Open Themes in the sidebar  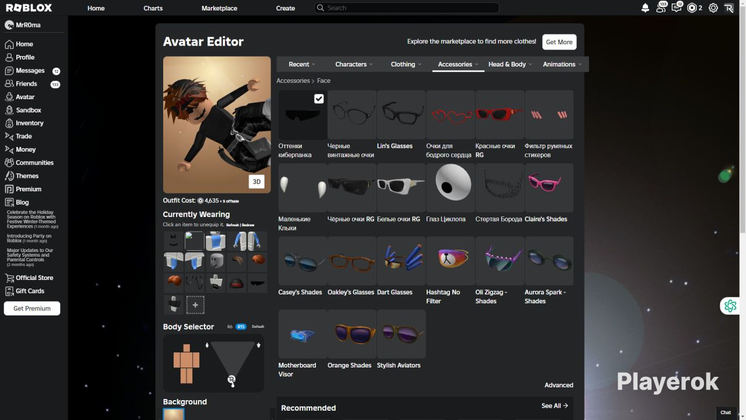click(x=22, y=176)
